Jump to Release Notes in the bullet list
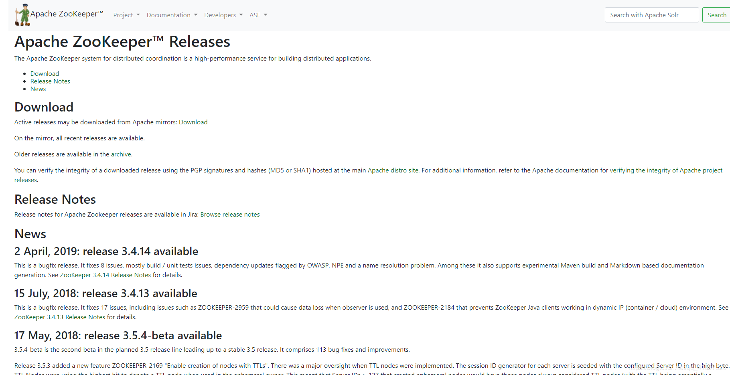The height and width of the screenshot is (375, 730). tap(50, 81)
